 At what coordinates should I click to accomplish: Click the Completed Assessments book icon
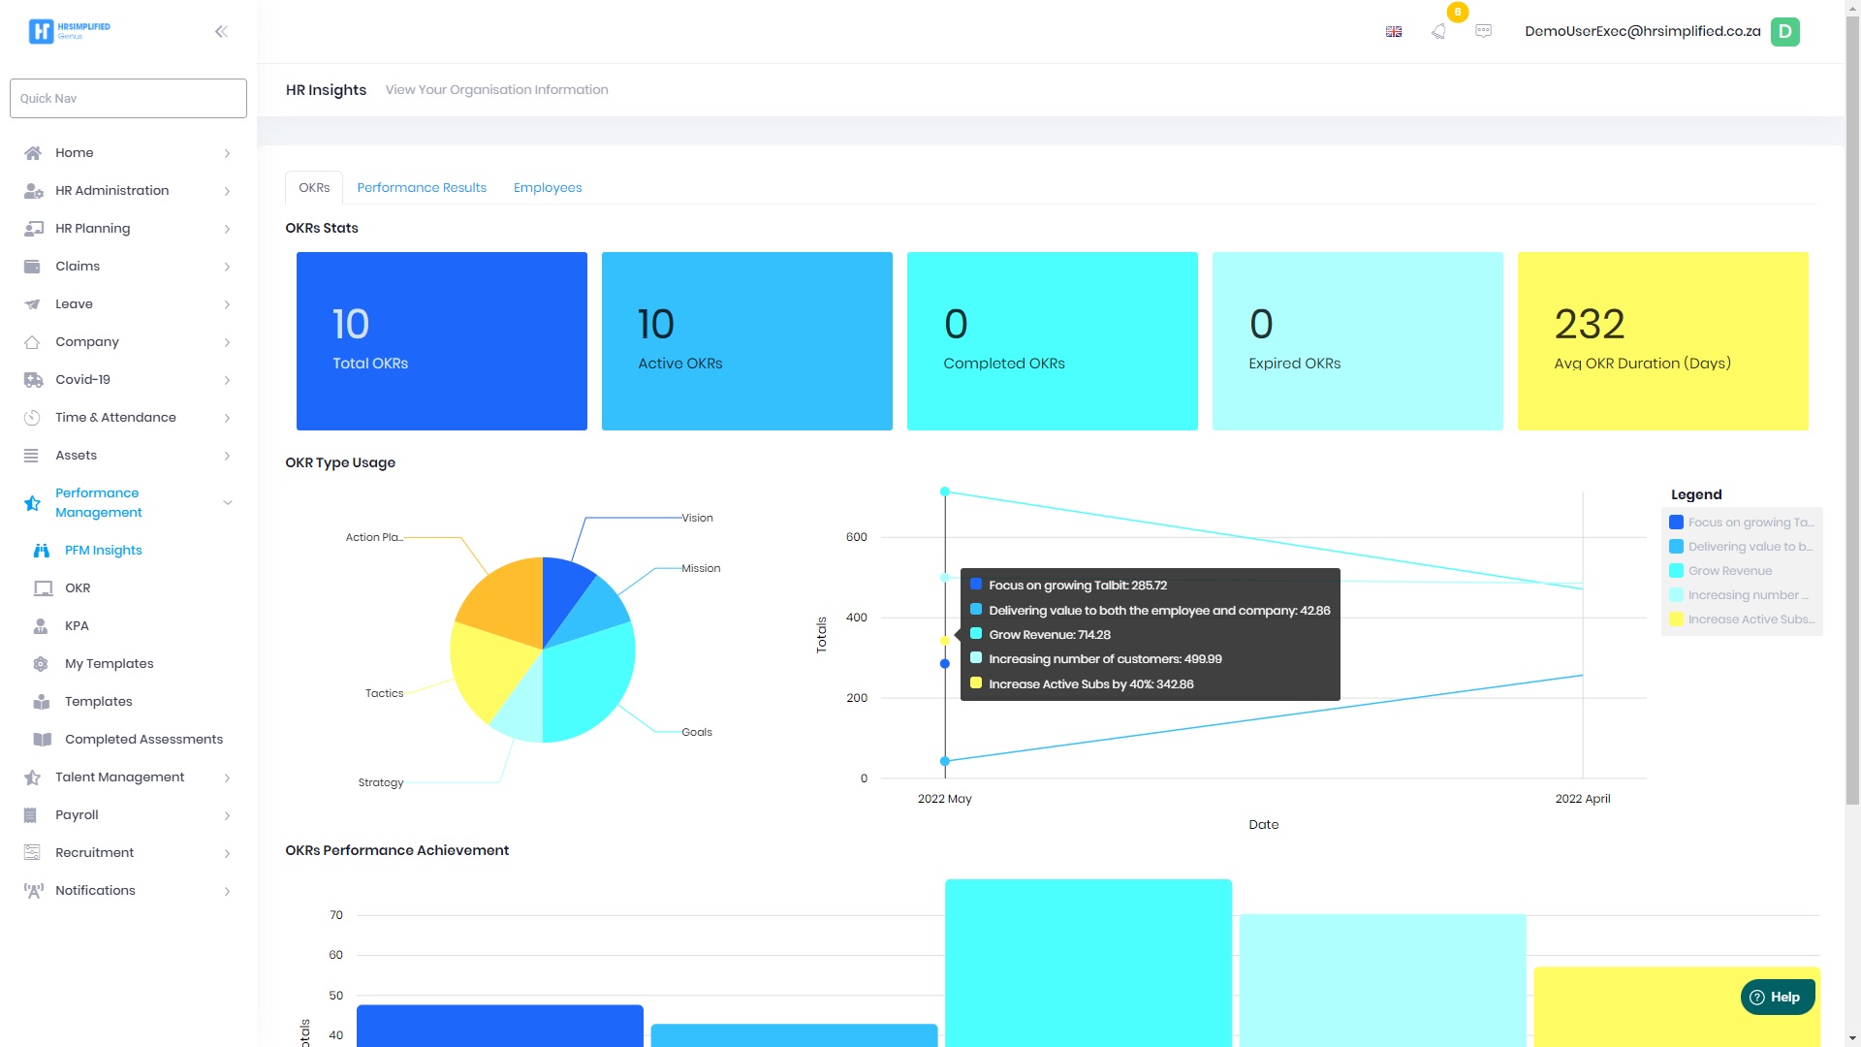pos(43,739)
